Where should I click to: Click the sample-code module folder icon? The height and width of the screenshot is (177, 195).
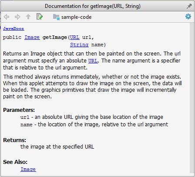coord(56,17)
